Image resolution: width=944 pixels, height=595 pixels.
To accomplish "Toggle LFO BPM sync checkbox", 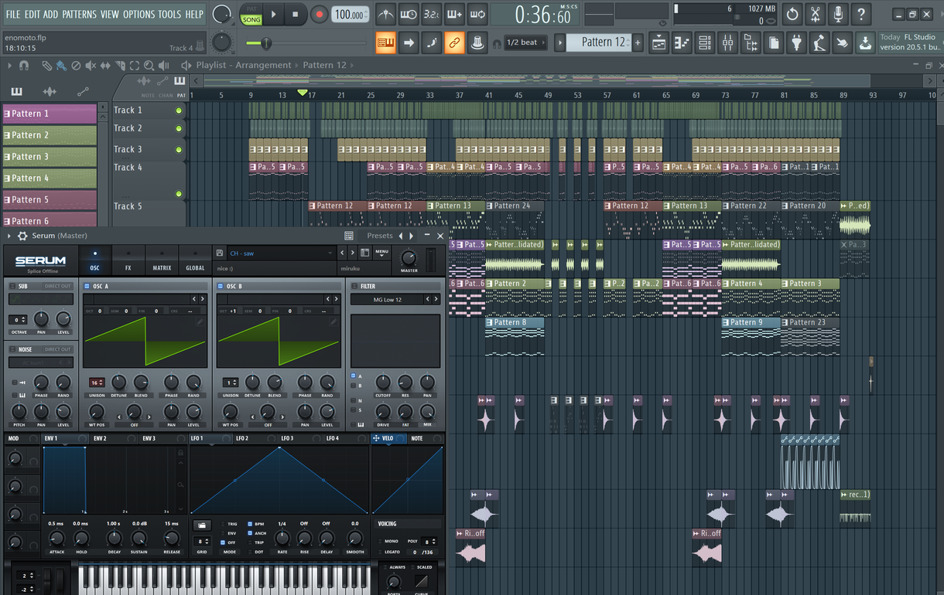I will (250, 524).
